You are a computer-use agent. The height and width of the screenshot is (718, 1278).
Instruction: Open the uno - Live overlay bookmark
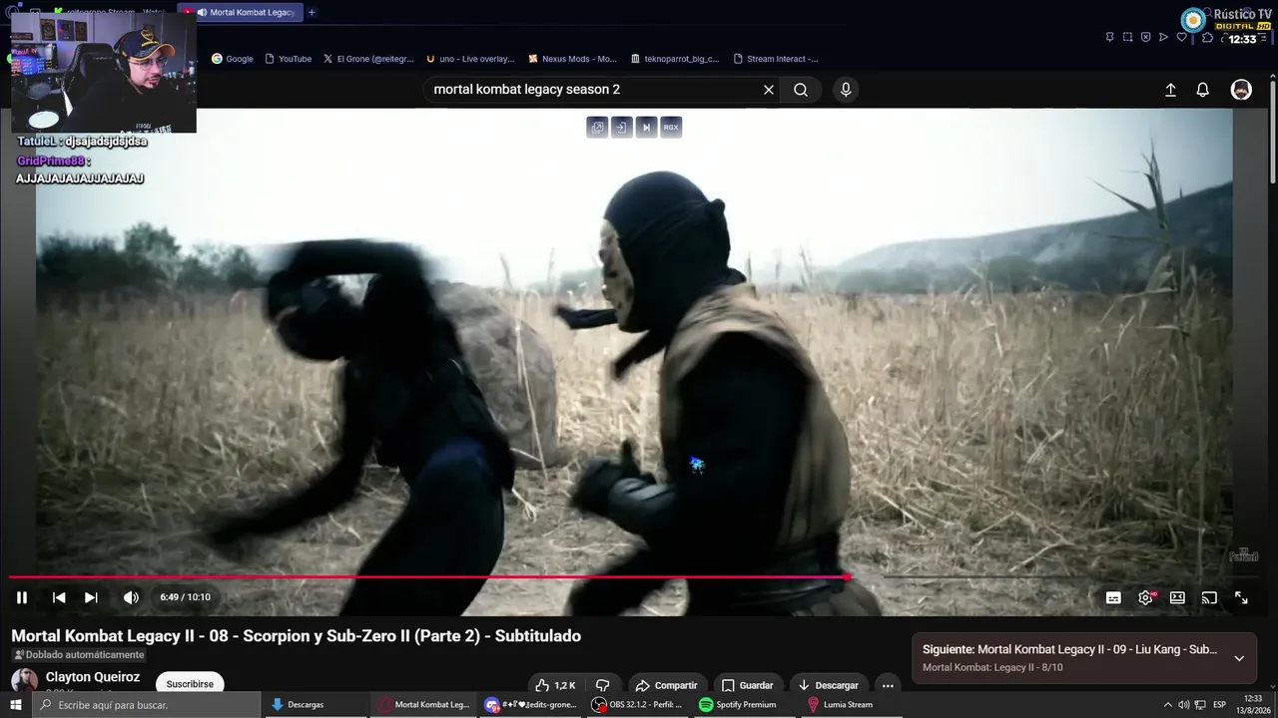pyautogui.click(x=470, y=59)
